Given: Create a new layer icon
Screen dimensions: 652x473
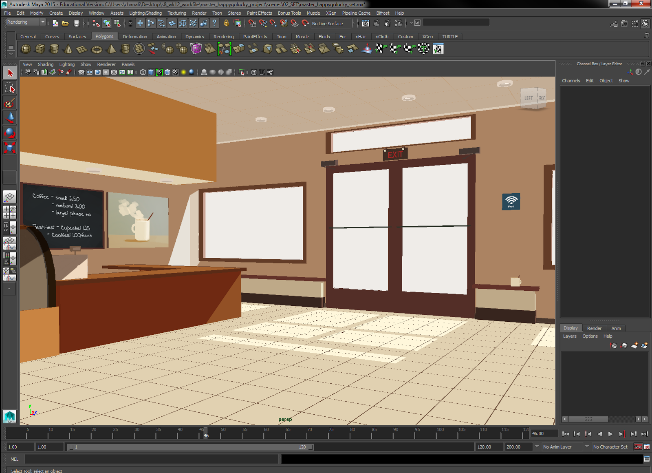Looking at the screenshot, I should click(x=634, y=345).
